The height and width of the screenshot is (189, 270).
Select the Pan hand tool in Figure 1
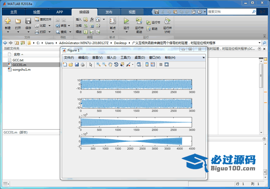pos(110,65)
